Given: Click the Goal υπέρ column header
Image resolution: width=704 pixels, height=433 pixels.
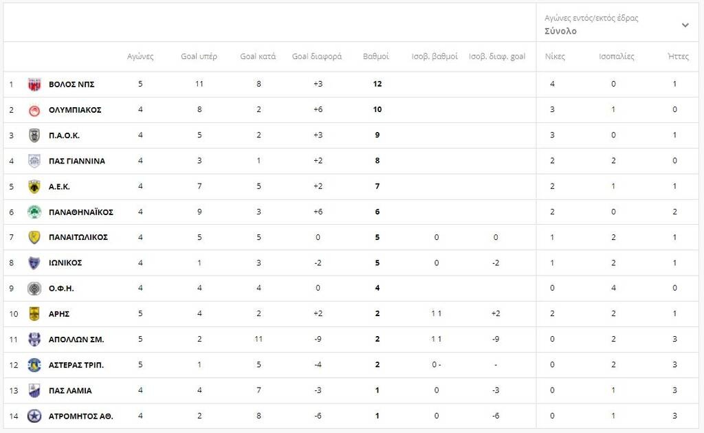Looking at the screenshot, I should coord(199,56).
